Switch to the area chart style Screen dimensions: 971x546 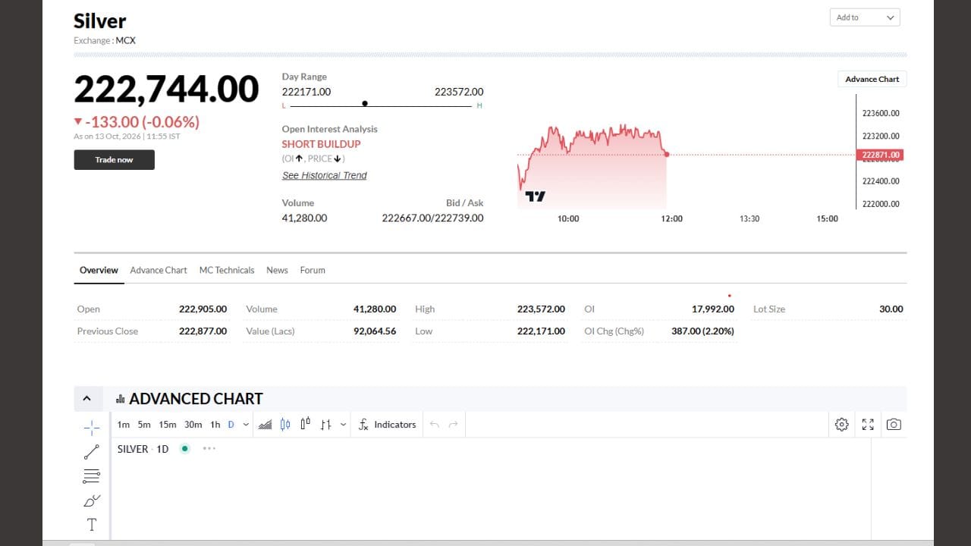click(265, 425)
